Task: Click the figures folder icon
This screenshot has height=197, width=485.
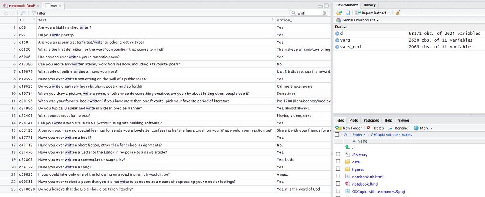Action: pyautogui.click(x=348, y=170)
